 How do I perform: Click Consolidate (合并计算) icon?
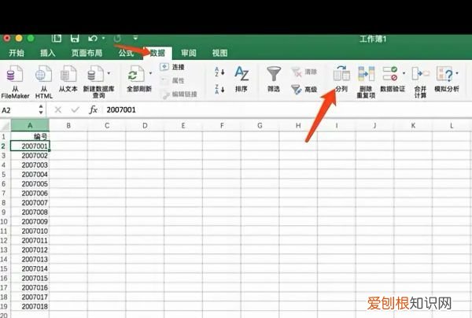coord(420,74)
